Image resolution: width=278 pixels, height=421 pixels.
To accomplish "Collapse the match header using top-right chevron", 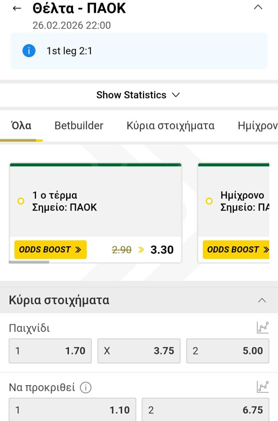I will 258,7.
